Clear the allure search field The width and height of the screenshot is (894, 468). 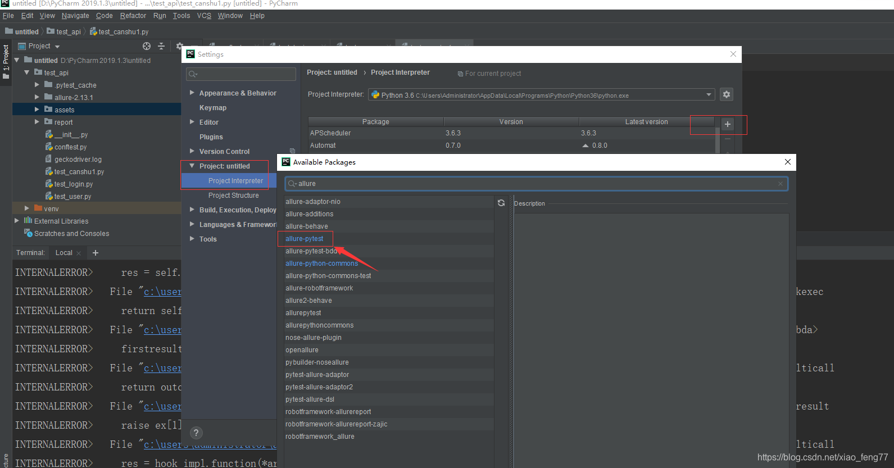click(780, 184)
